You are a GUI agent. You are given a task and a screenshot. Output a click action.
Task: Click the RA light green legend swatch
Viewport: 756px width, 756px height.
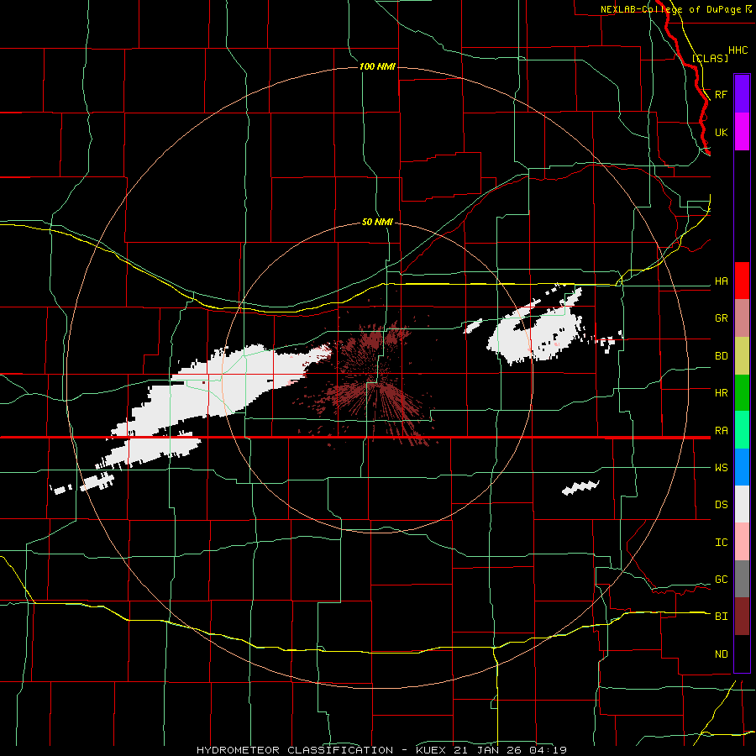[742, 430]
